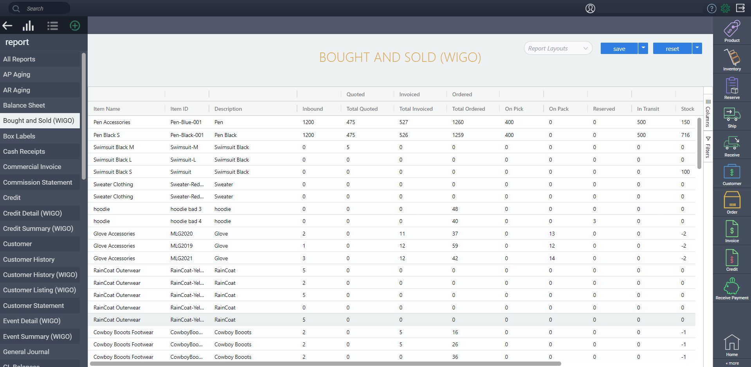Screen dimensions: 751x367
Task: Click the save button
Action: click(619, 48)
